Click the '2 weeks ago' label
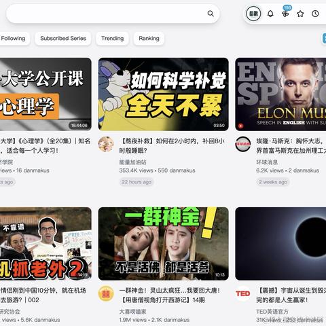This screenshot has width=326, height=326. click(273, 182)
